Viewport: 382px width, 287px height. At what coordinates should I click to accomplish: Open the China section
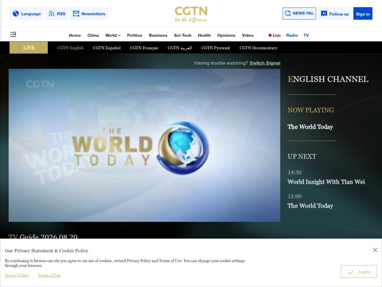click(x=93, y=35)
